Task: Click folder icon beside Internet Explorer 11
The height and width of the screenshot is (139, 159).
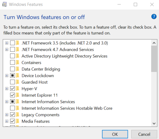Action: (18, 95)
